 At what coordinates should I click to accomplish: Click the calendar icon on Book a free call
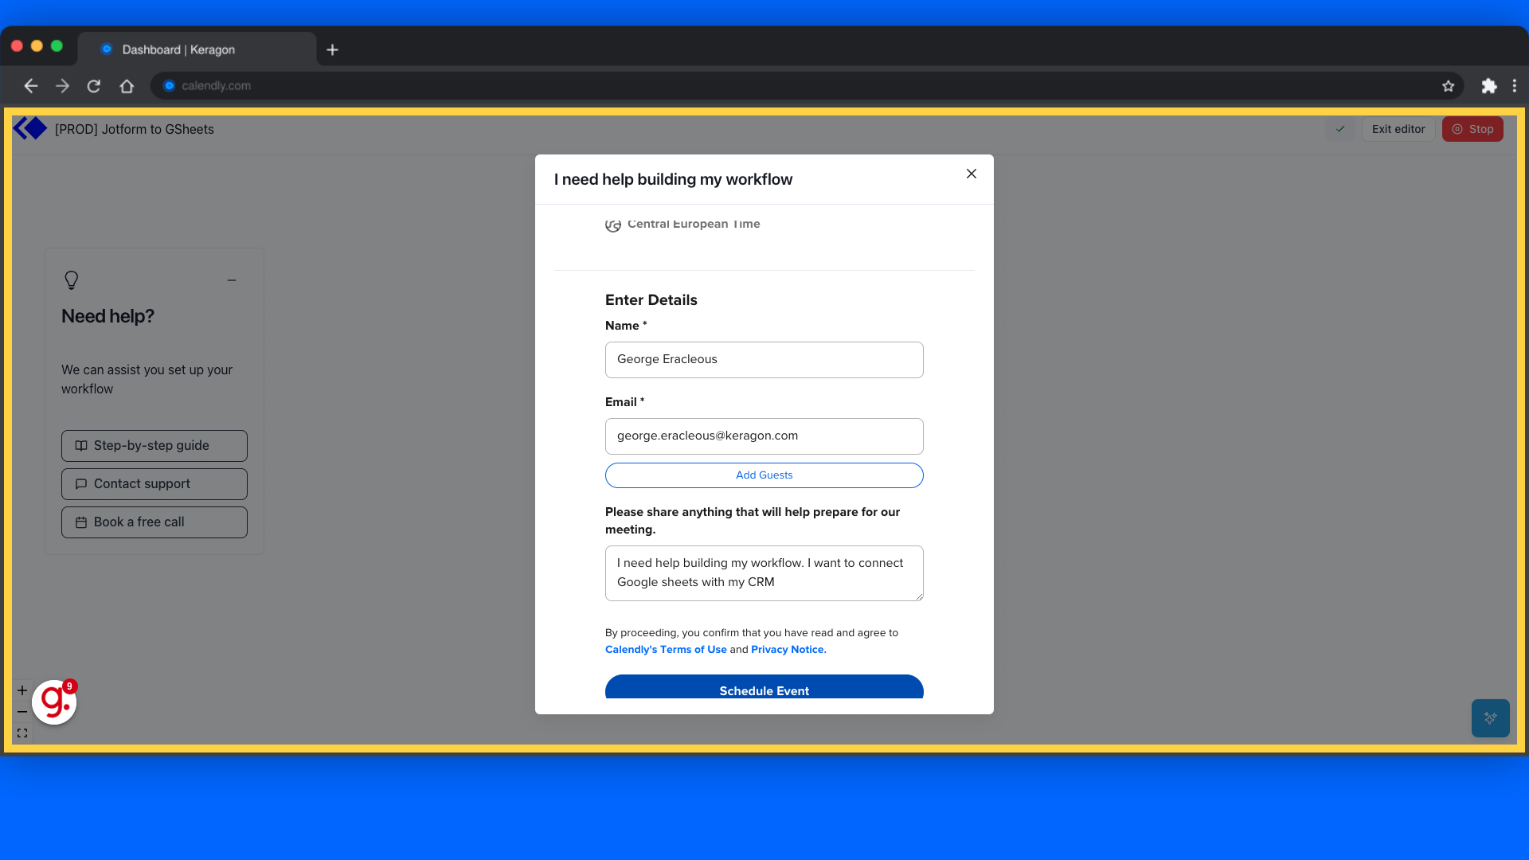[x=81, y=522]
